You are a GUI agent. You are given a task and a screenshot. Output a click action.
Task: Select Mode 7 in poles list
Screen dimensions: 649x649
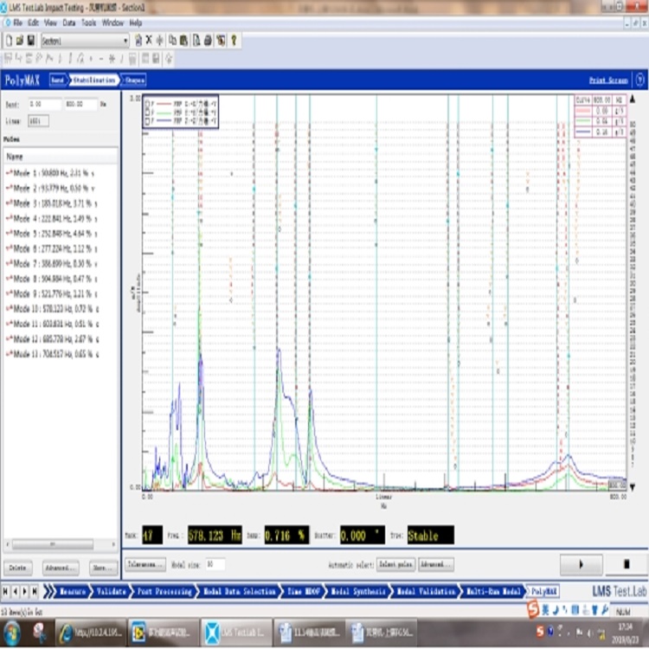50,264
